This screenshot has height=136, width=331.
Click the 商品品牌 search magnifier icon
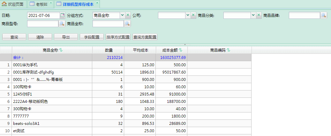click(323, 15)
